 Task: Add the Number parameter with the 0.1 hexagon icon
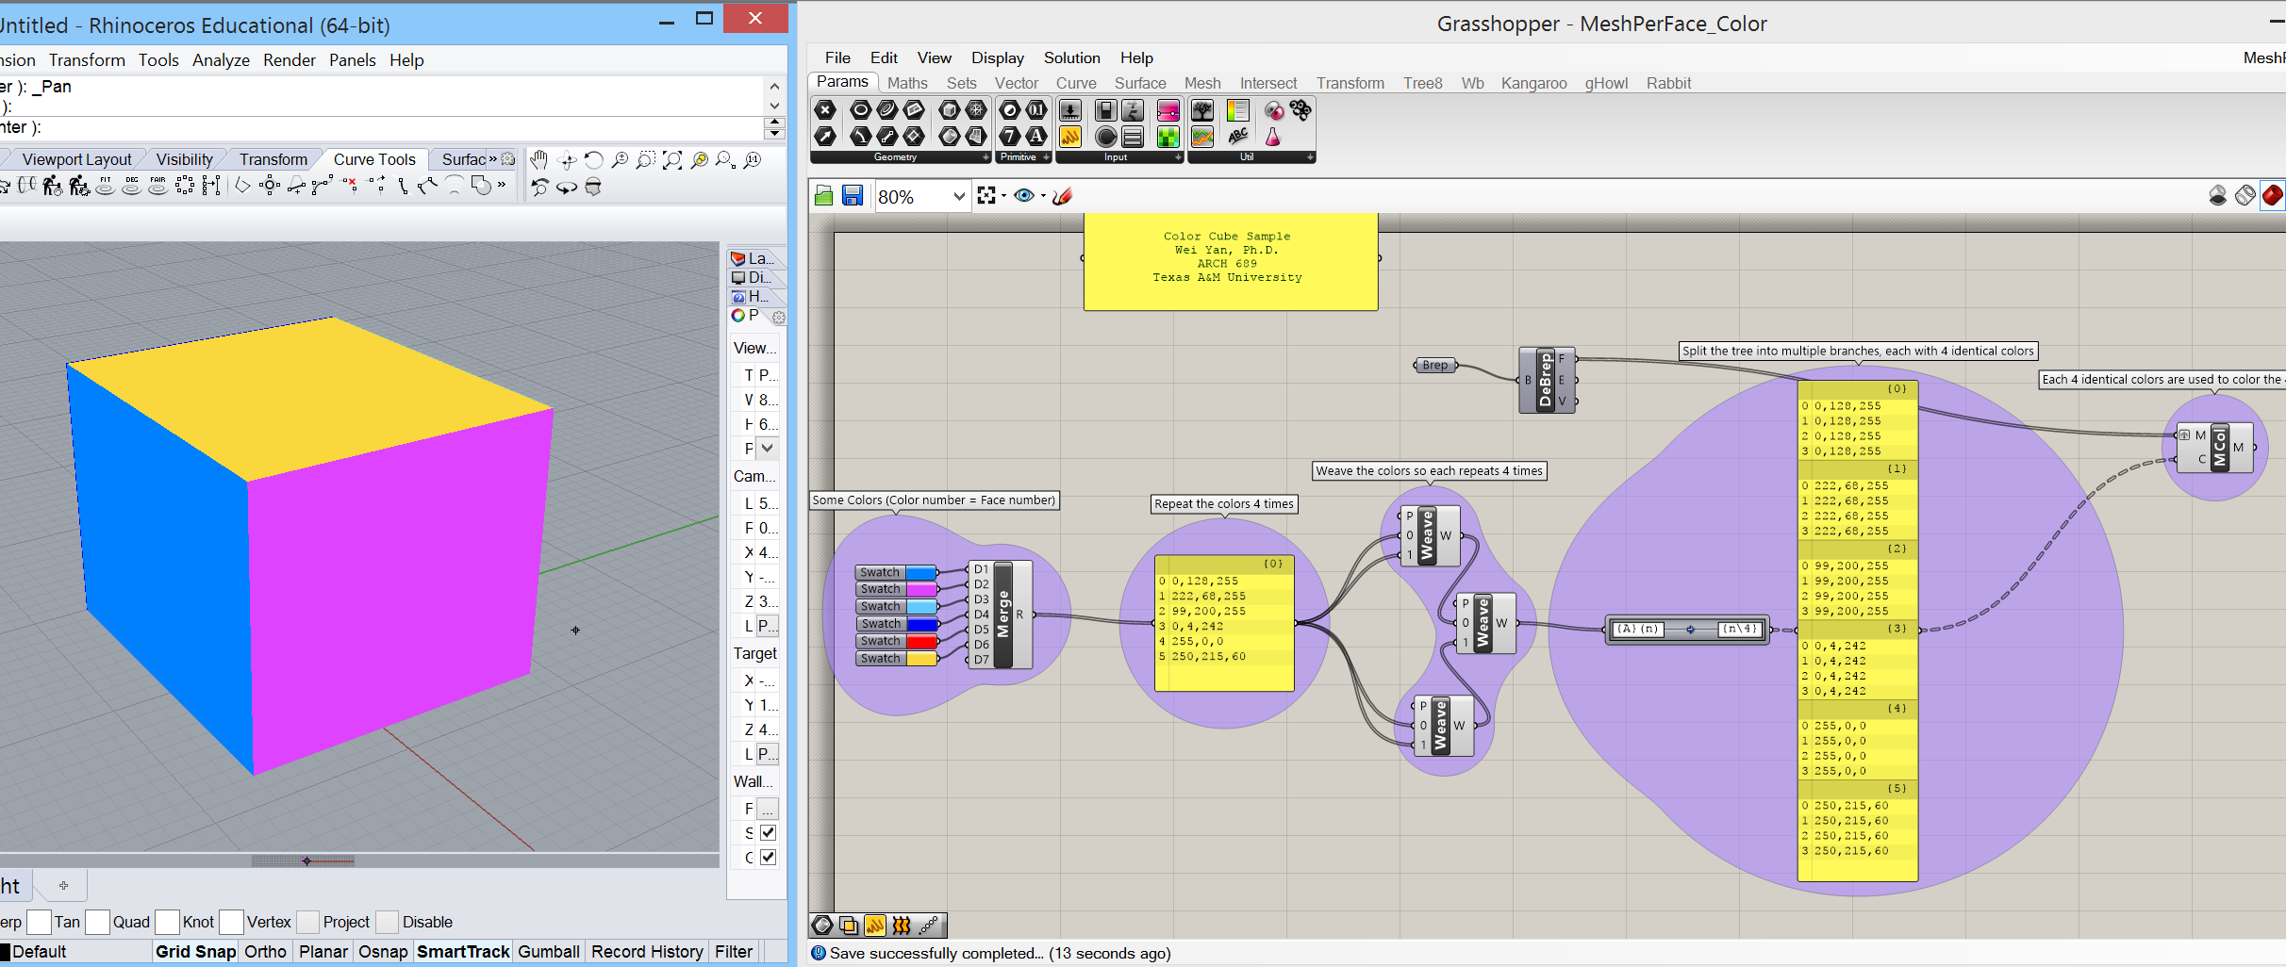(x=1036, y=111)
